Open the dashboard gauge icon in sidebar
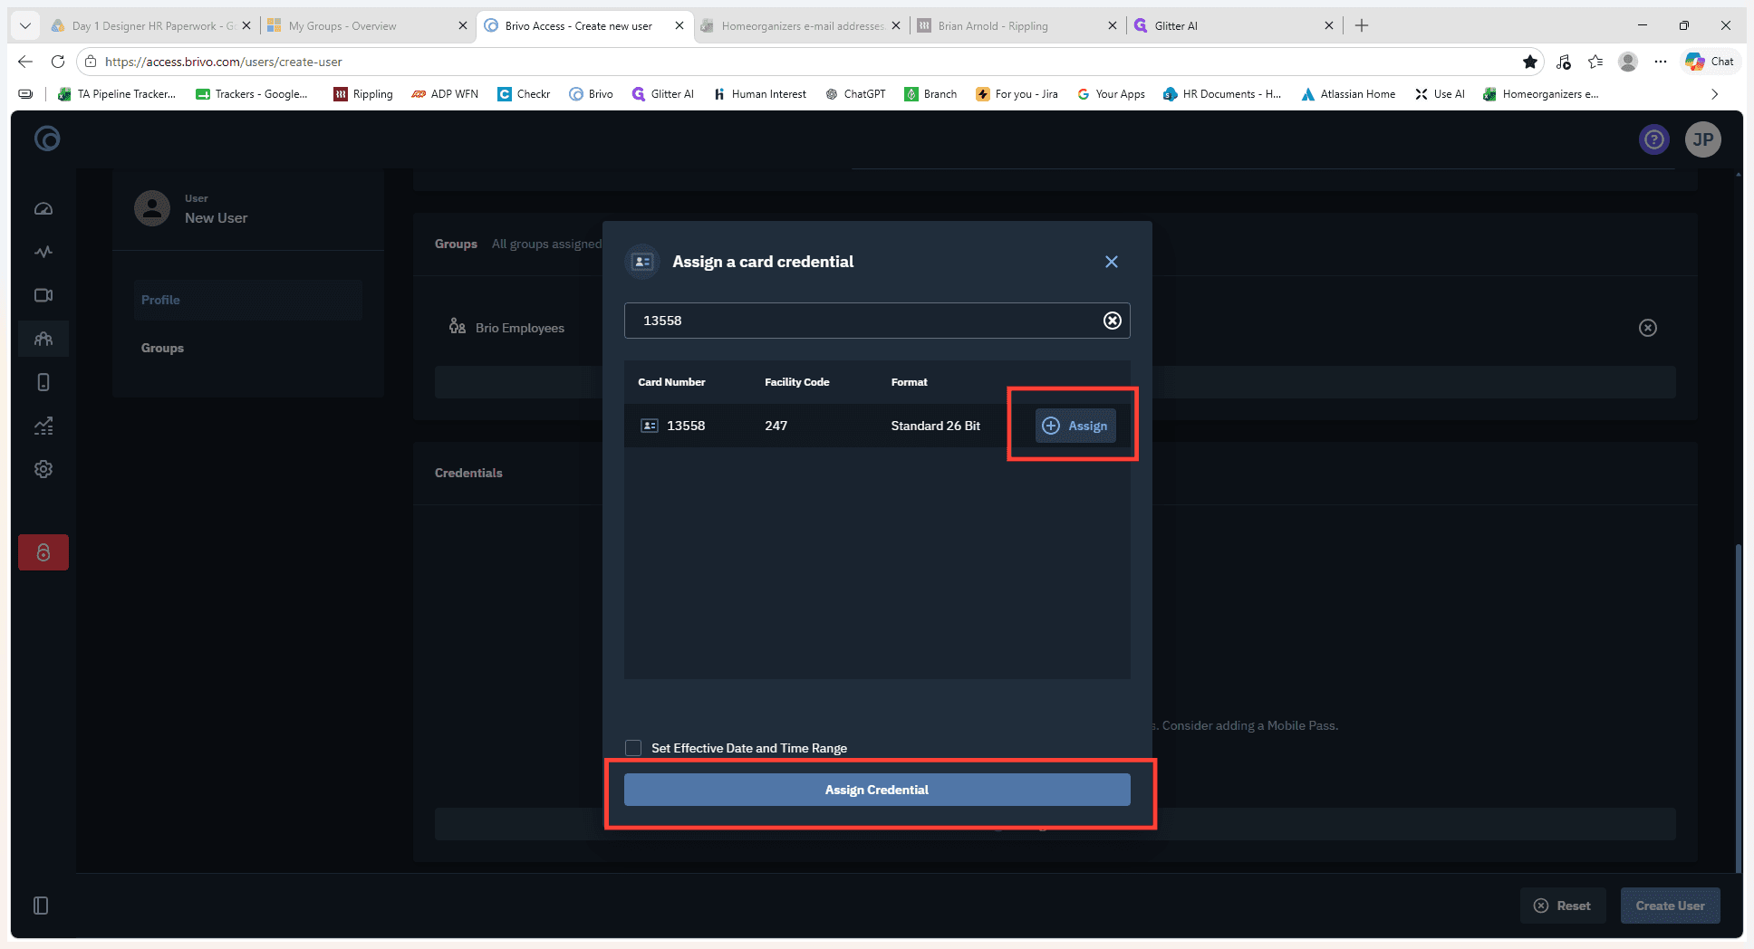Viewport: 1754px width, 949px height. [x=43, y=208]
